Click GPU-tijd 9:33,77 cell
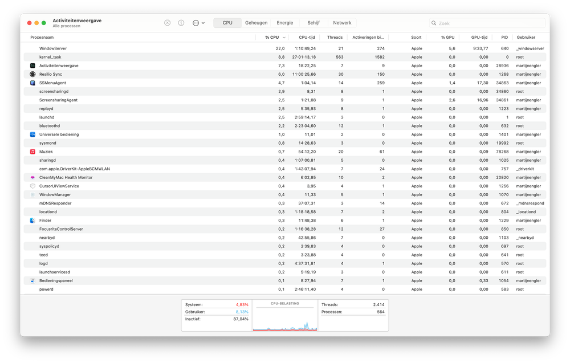The height and width of the screenshot is (363, 570). click(481, 48)
